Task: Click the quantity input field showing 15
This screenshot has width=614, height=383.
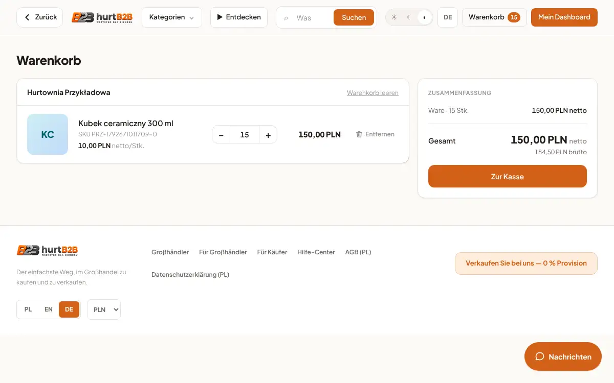Action: pos(245,135)
